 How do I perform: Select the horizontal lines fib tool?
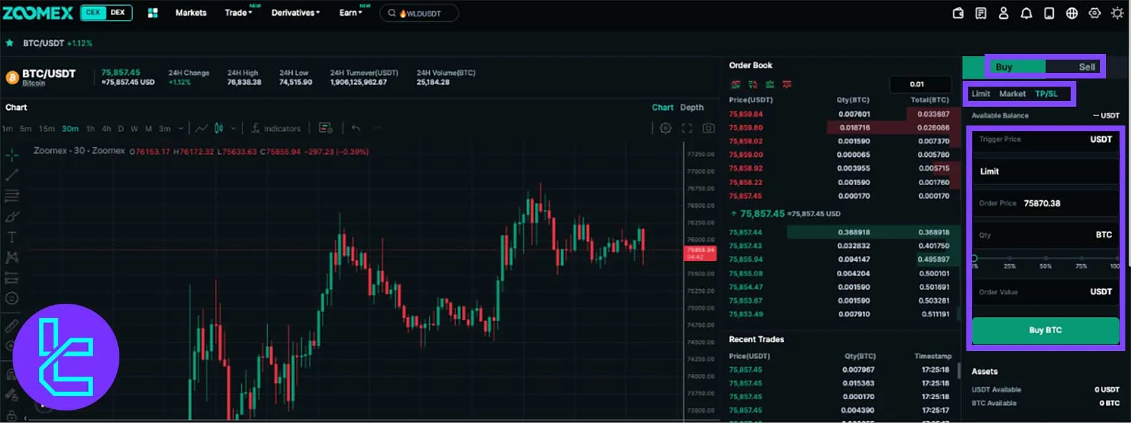(12, 196)
